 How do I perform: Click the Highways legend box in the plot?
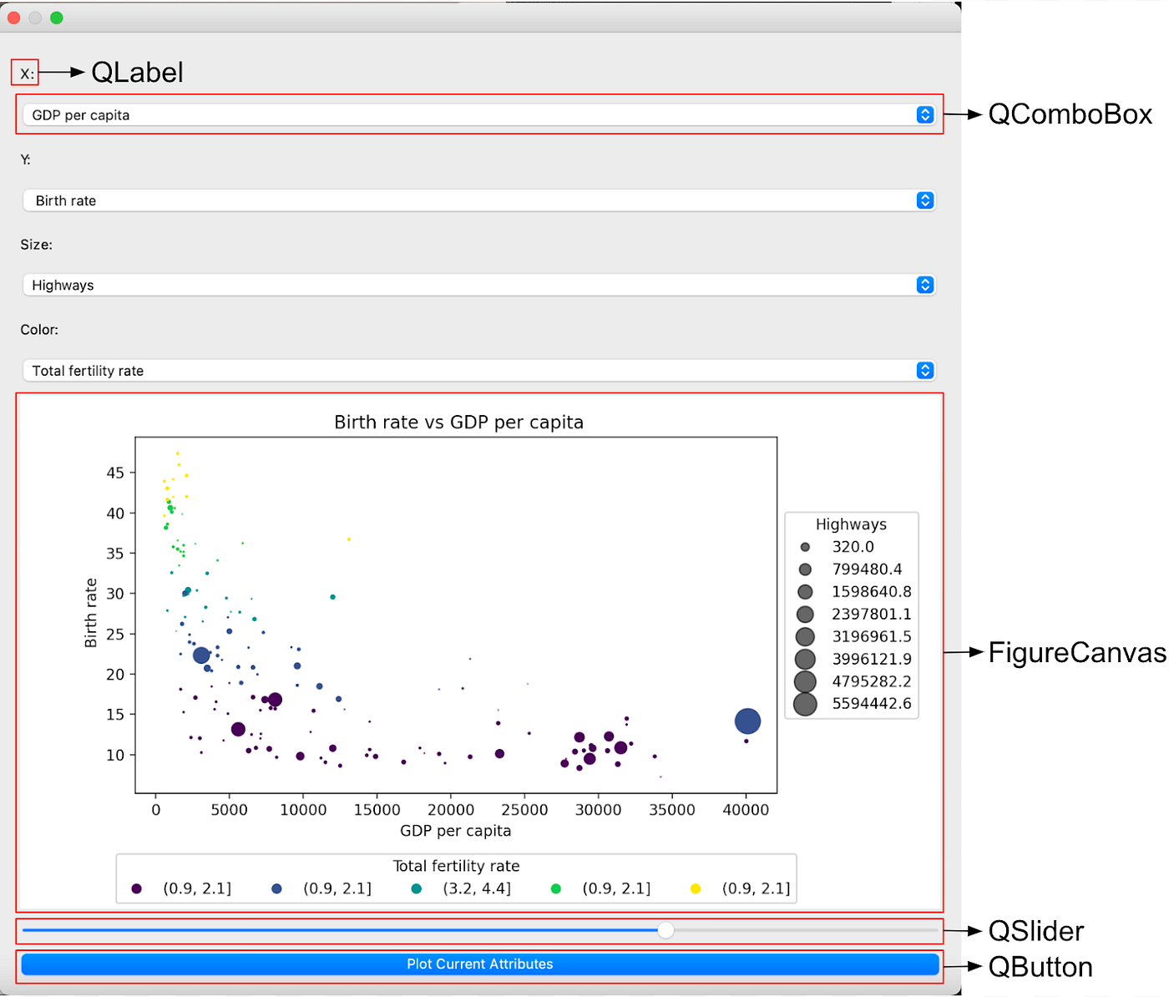(851, 615)
